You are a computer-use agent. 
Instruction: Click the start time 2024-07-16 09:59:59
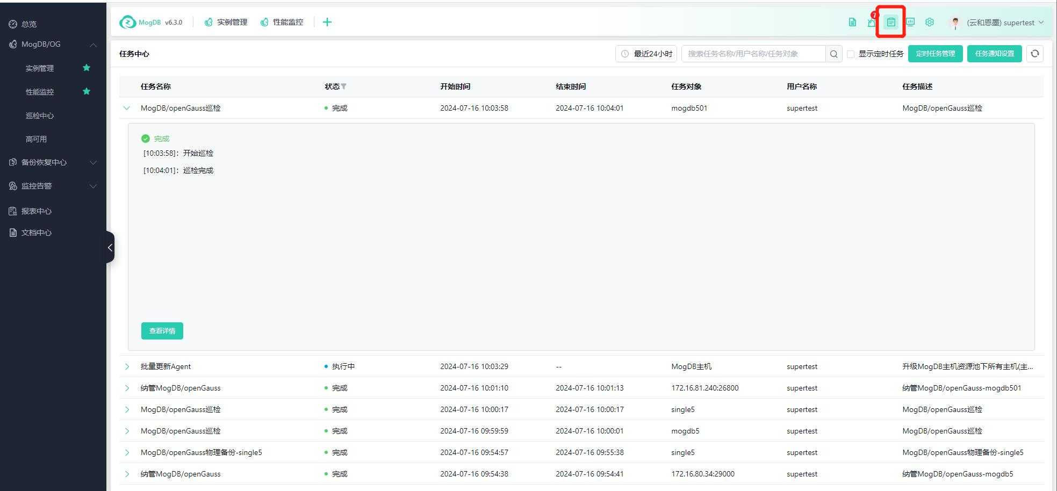click(x=474, y=431)
